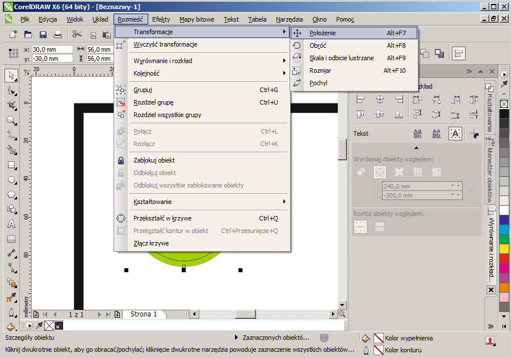
Task: Click the Print icon
Action: [58, 34]
